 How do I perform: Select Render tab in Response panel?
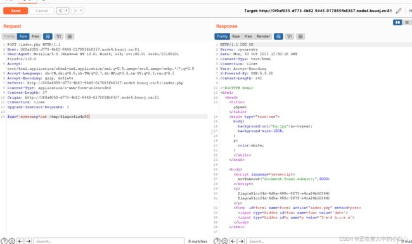tap(263, 36)
